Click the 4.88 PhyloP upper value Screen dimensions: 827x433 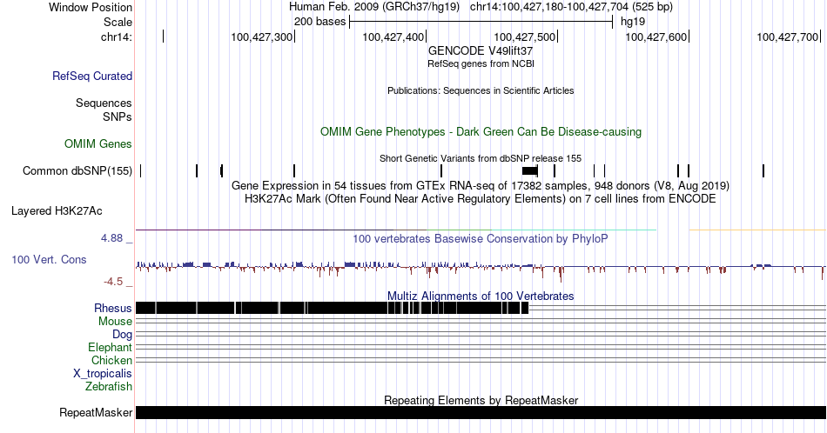coord(111,238)
